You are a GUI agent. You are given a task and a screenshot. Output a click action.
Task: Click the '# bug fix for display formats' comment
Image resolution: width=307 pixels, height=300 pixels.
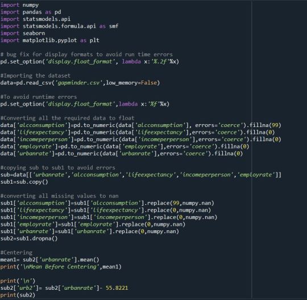(86, 54)
